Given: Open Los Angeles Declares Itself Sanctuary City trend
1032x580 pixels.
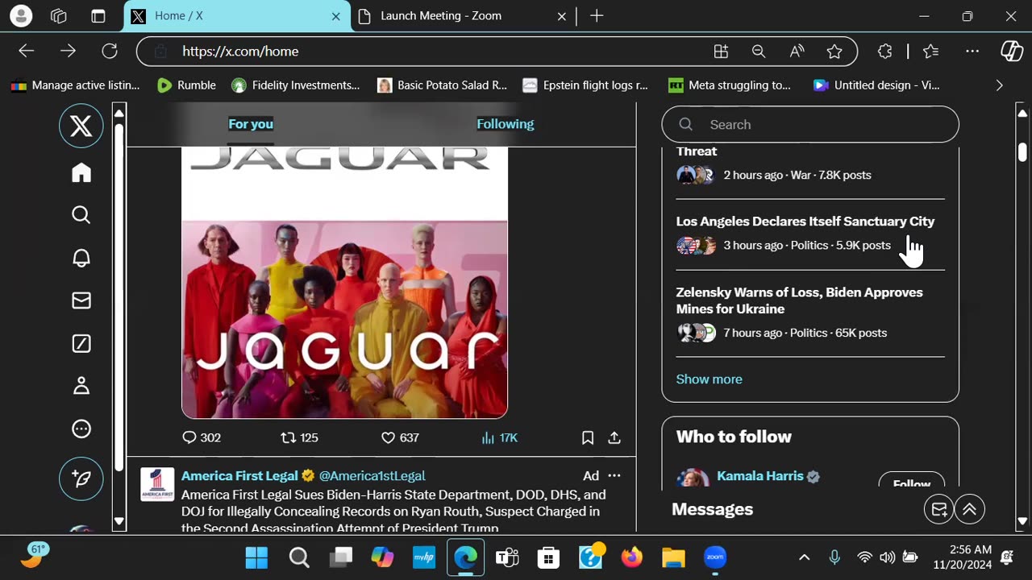Looking at the screenshot, I should [x=805, y=222].
